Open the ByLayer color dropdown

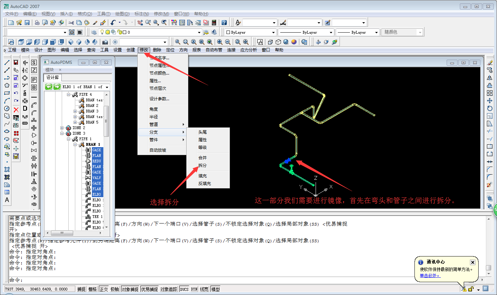tap(273, 32)
